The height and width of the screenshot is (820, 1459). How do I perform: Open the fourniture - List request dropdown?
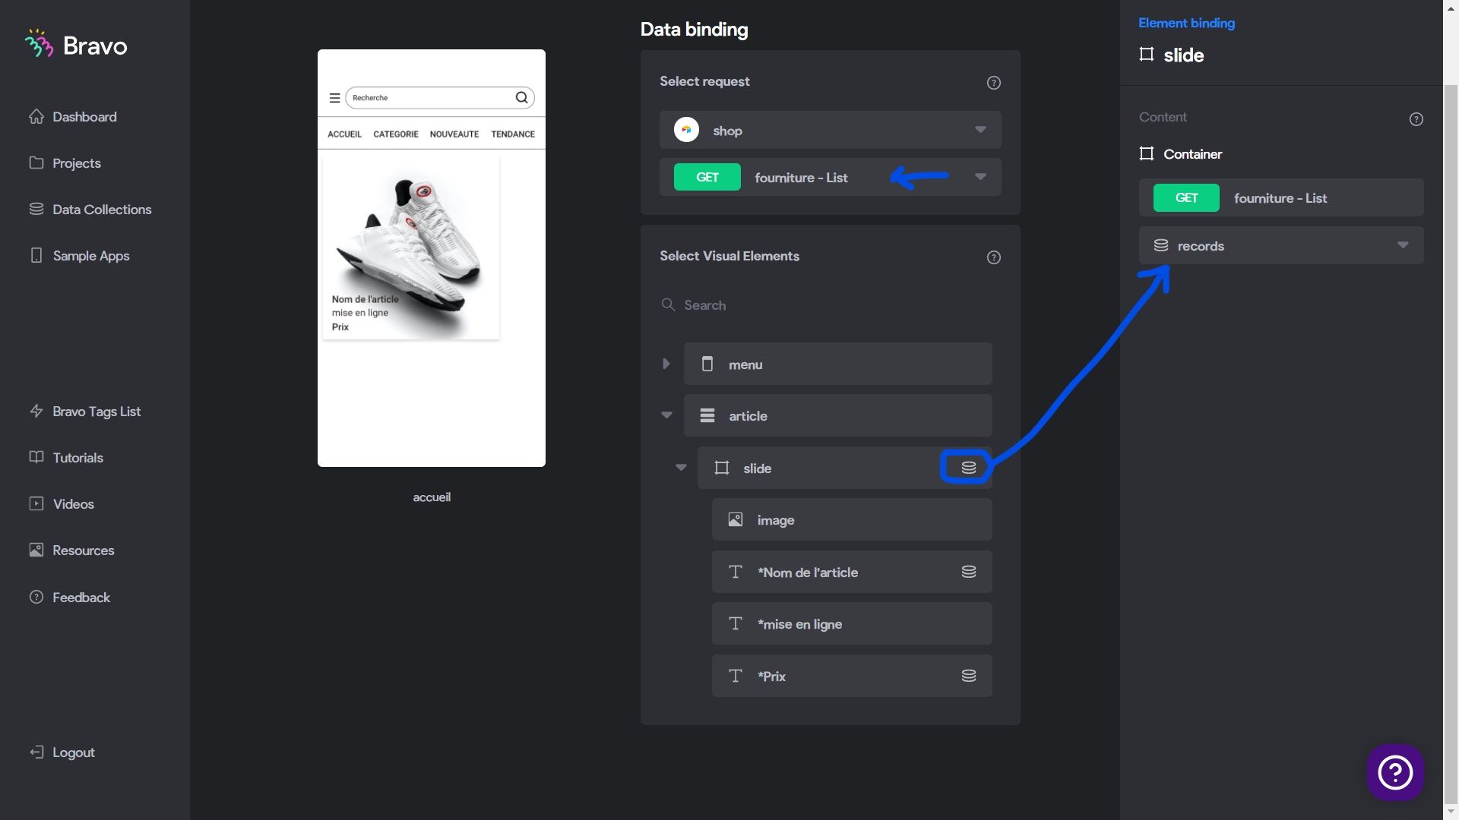(x=831, y=177)
